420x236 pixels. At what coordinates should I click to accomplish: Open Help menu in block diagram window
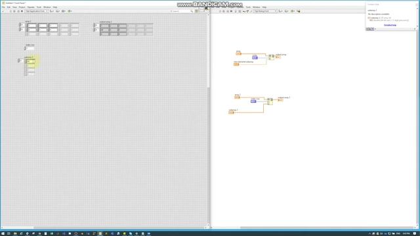[264, 7]
